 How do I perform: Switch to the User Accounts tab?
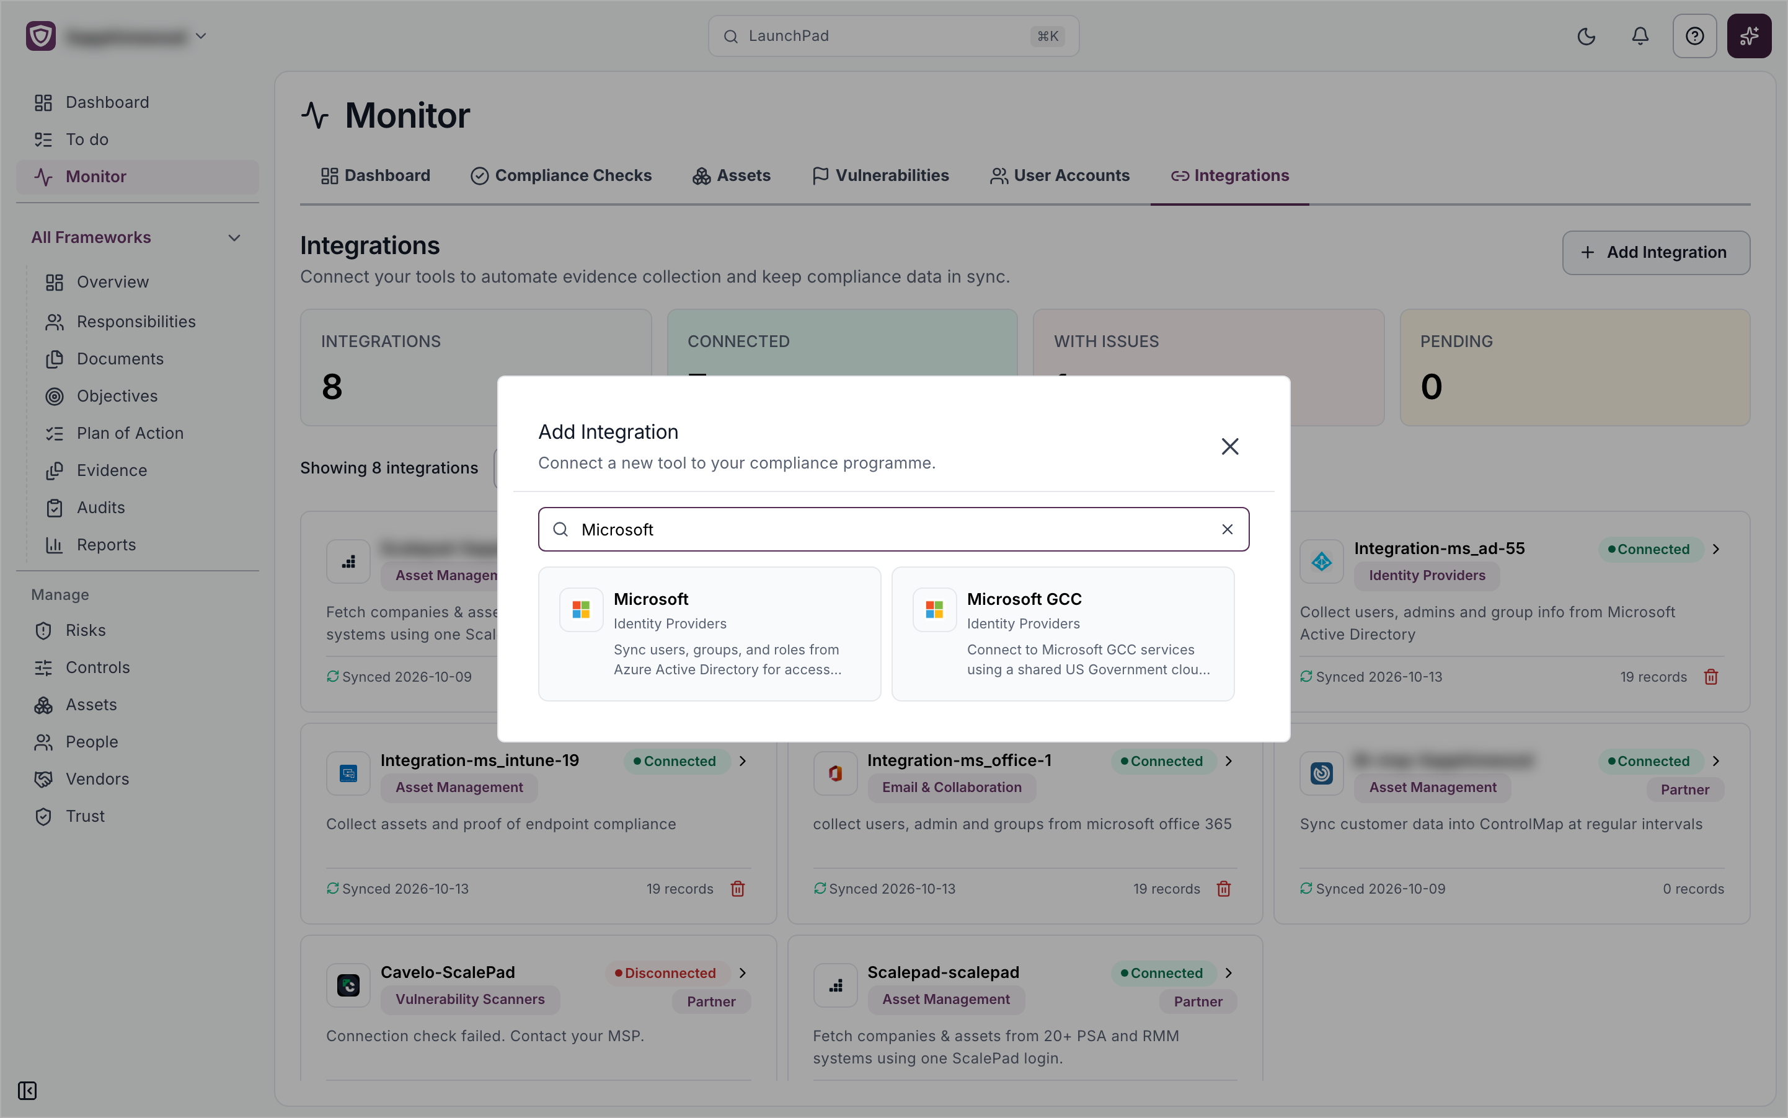click(1060, 176)
